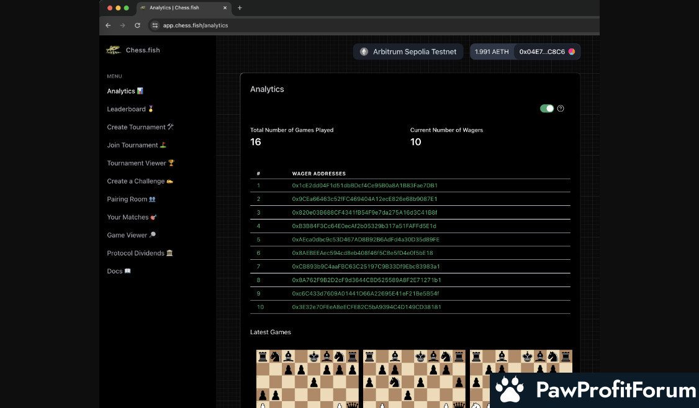Screen dimensions: 699x408
Task: Open wager address number 10 link
Action: tap(366, 307)
